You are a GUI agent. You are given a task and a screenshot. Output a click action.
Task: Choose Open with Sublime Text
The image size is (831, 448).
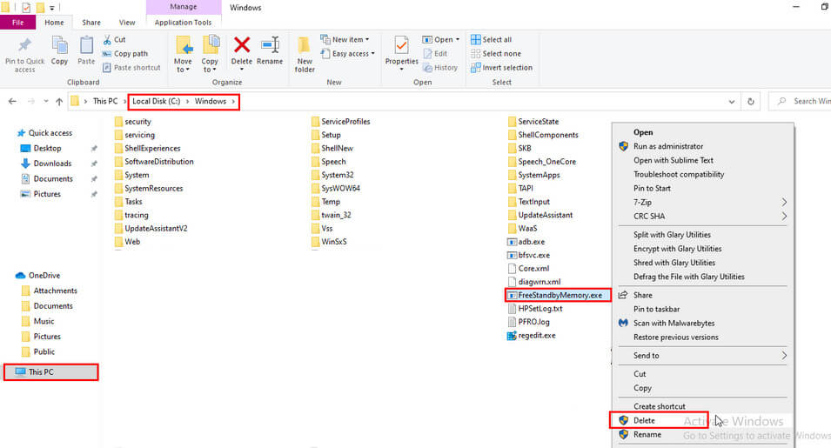[674, 160]
